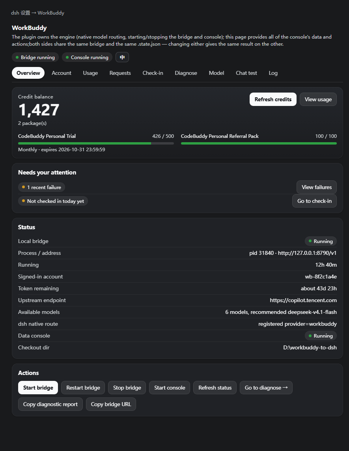Open the Usage tab
This screenshot has width=349, height=451.
(x=90, y=73)
